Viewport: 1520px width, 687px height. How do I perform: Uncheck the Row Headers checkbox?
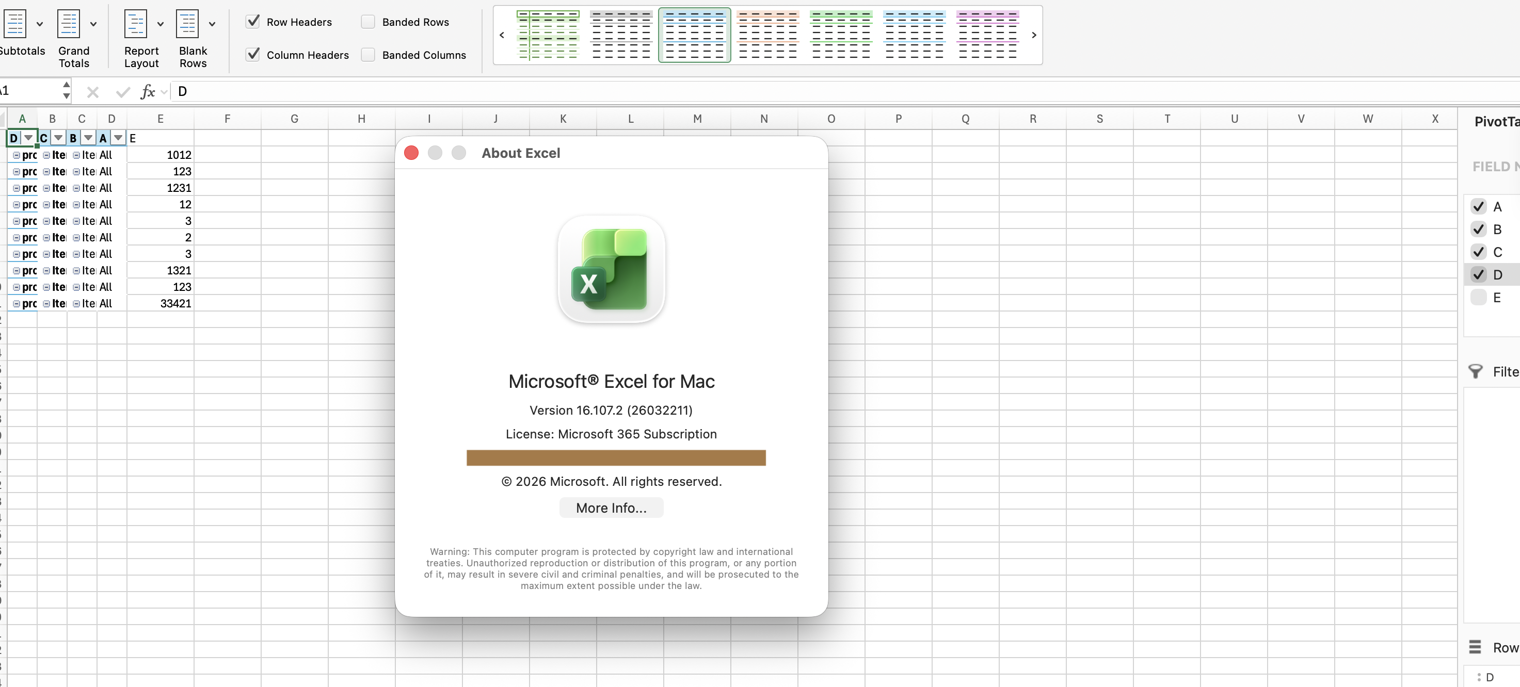(x=253, y=22)
